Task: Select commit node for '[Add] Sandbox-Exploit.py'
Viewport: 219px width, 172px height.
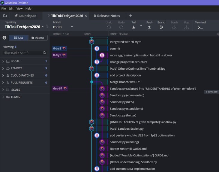Action: [x=91, y=128]
